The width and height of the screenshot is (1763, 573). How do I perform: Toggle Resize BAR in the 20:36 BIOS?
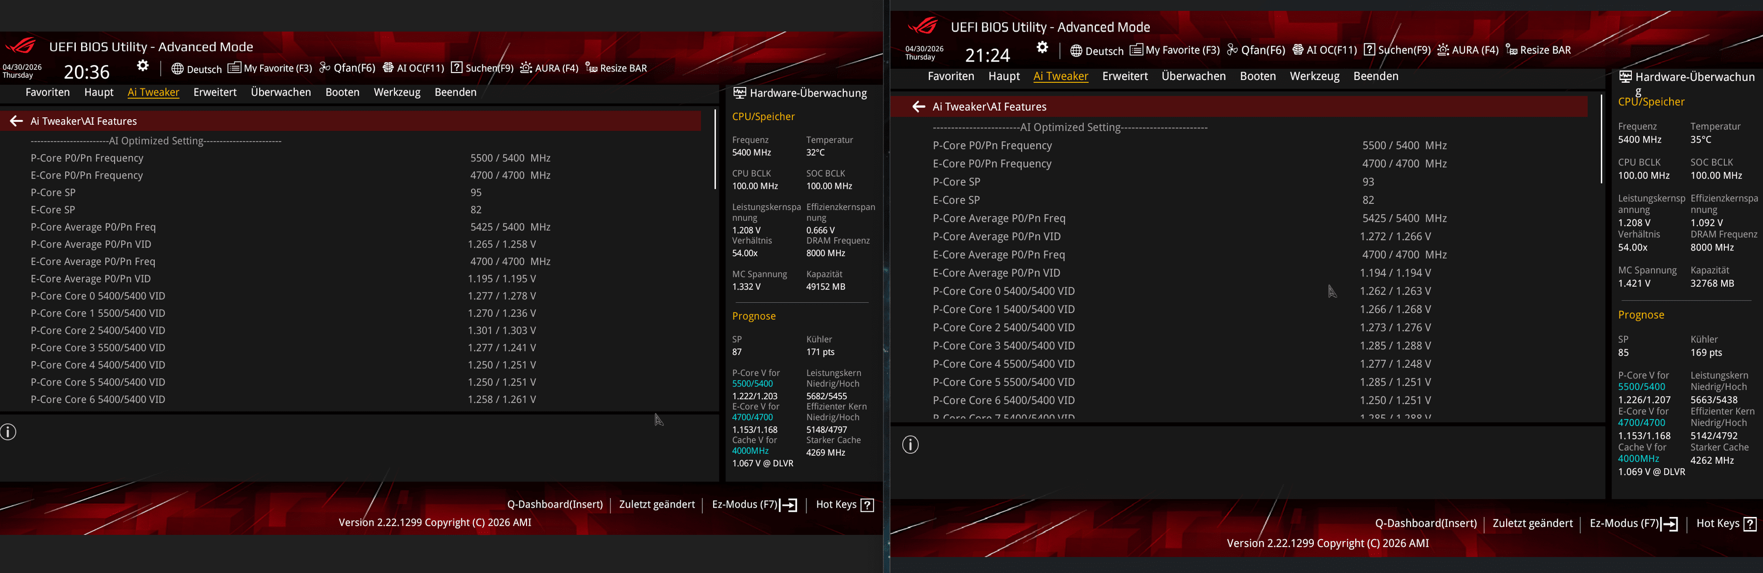(x=616, y=68)
